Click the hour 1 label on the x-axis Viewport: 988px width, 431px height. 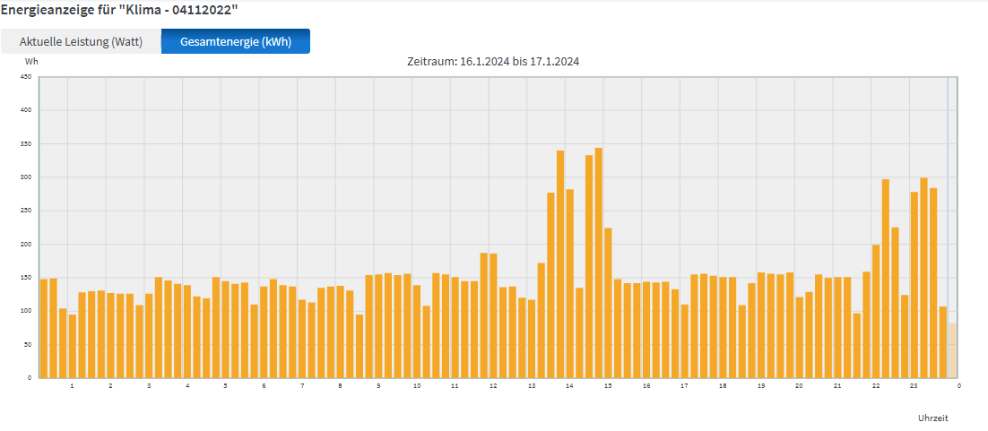pos(72,386)
